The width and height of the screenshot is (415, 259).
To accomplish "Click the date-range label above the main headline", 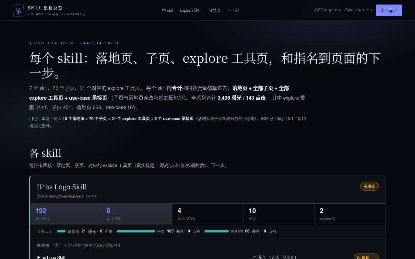I will 74,43.
